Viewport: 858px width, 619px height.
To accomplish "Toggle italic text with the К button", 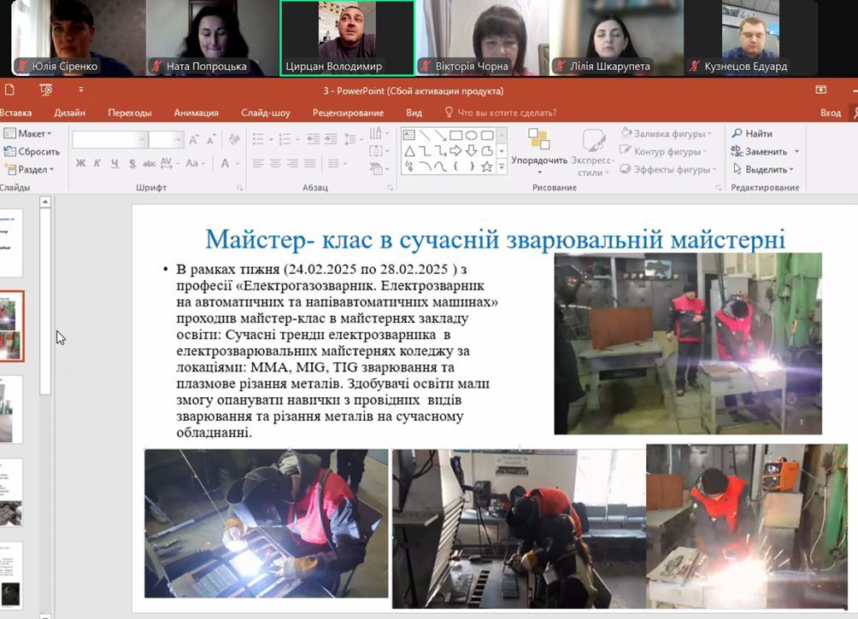I will (97, 164).
